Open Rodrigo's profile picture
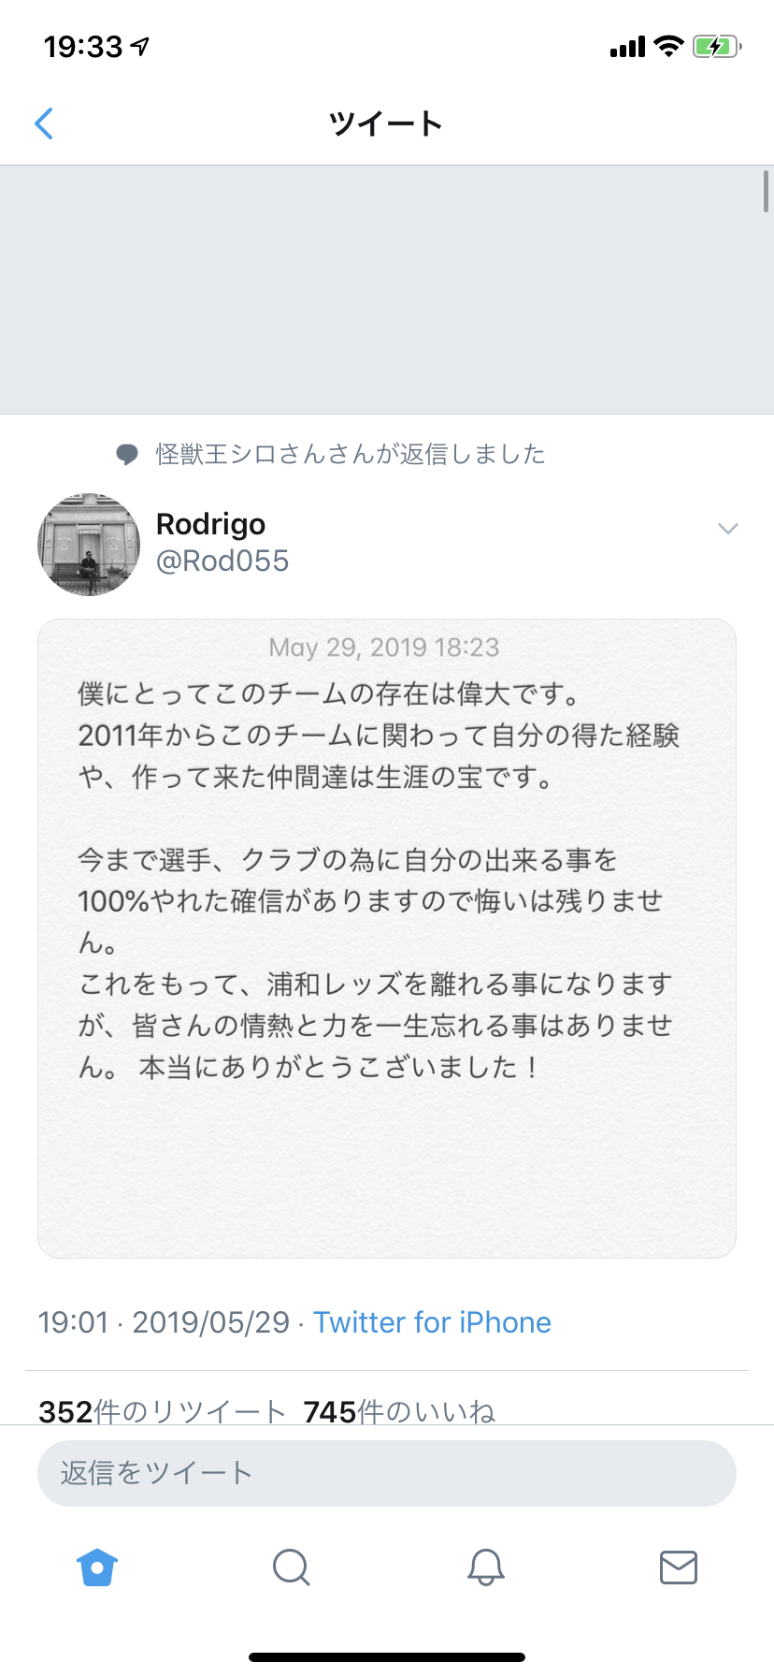 point(89,545)
